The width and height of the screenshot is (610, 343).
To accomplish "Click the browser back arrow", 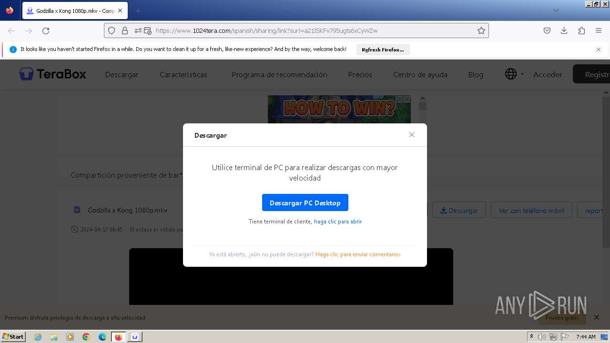I will 11,30.
